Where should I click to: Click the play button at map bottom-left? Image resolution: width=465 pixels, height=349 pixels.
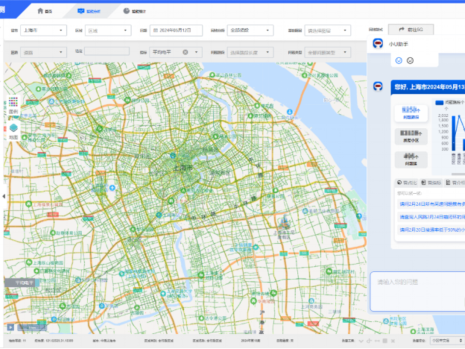click(10, 327)
